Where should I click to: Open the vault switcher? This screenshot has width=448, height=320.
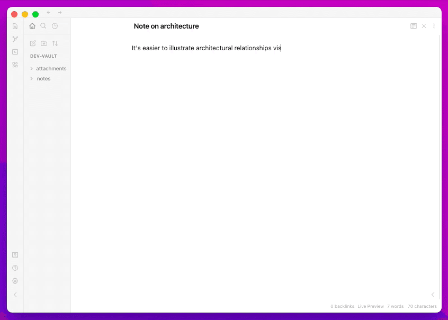tap(15, 254)
